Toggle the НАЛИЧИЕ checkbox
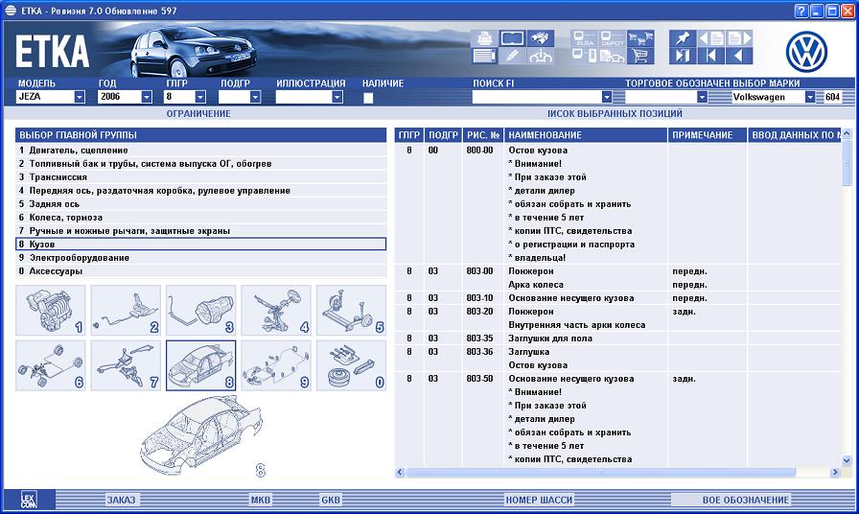This screenshot has height=514, width=859. [368, 98]
